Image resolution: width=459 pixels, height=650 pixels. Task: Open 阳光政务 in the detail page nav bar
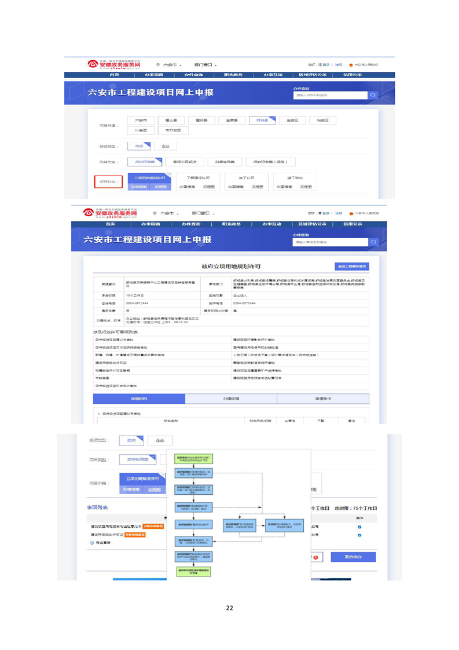tap(232, 224)
